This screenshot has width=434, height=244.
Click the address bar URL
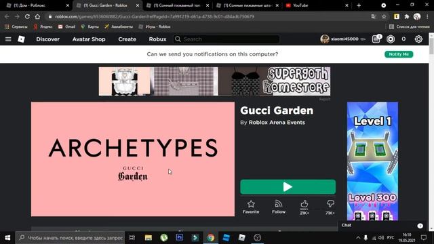[154, 16]
